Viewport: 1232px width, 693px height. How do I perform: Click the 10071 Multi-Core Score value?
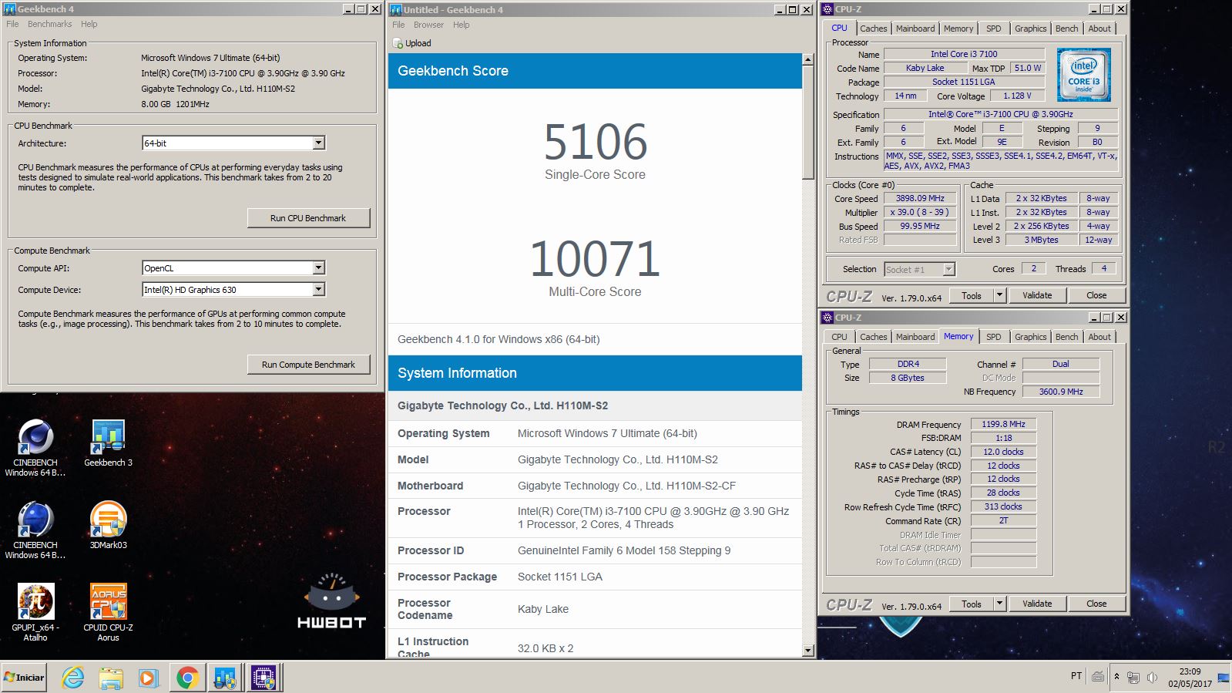pos(595,259)
